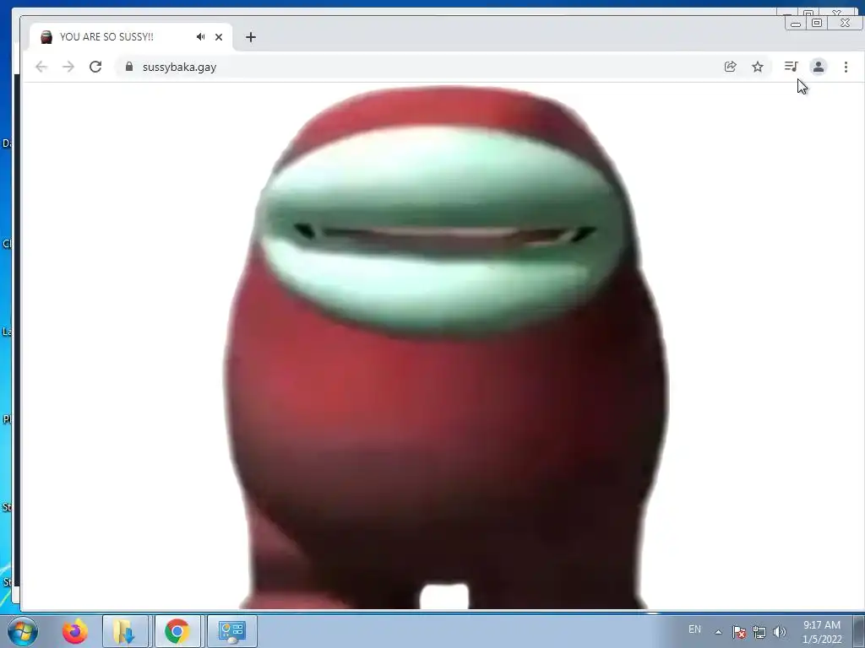Viewport: 865px width, 648px height.
Task: Share this page using the share icon
Action: point(731,67)
